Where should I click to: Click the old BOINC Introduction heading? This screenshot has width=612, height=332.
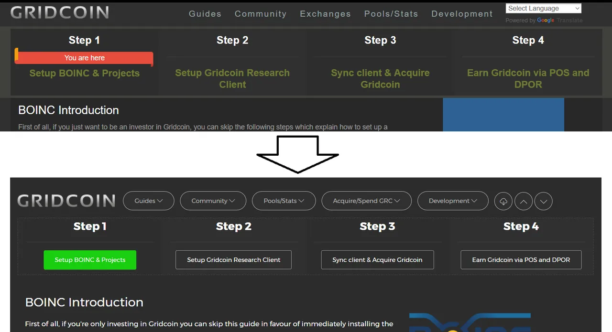[x=68, y=110]
